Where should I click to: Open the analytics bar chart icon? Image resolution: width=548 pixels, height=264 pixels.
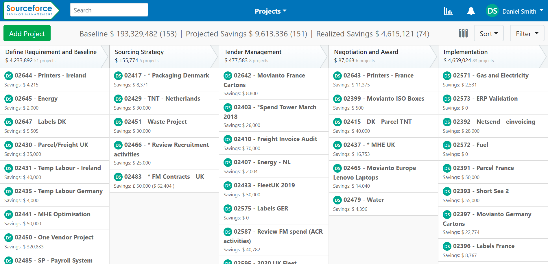pos(448,11)
